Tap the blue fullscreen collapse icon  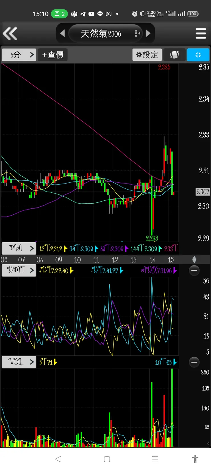198,55
